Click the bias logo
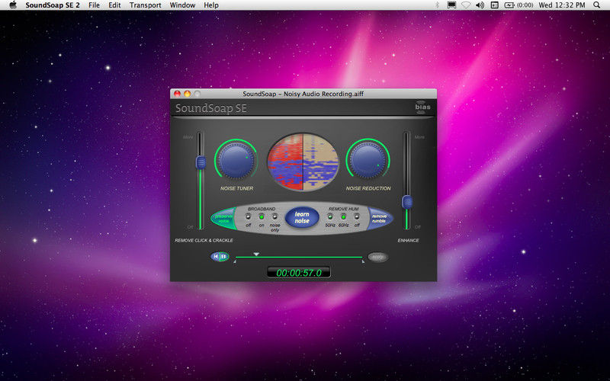 point(422,107)
